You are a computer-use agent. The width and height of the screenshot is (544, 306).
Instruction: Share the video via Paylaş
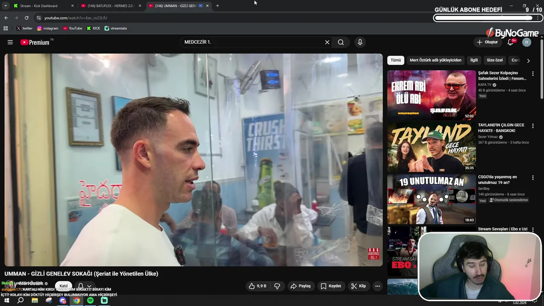click(x=300, y=286)
